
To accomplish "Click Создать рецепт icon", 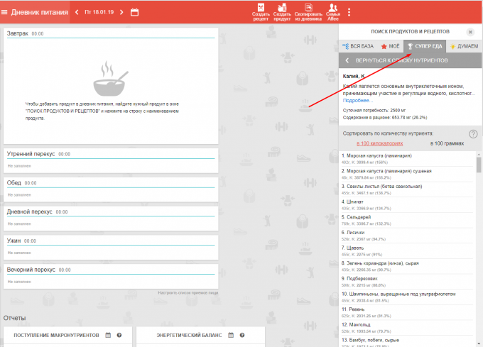I will [262, 12].
